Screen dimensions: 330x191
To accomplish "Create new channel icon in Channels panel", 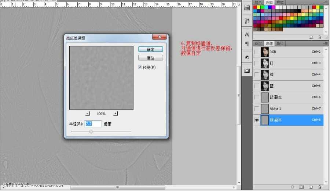I will pyautogui.click(x=311, y=187).
